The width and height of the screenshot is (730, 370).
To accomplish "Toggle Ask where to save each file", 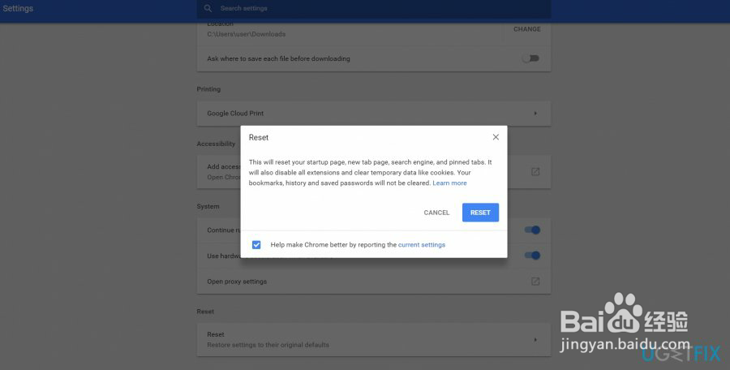I will click(x=530, y=58).
